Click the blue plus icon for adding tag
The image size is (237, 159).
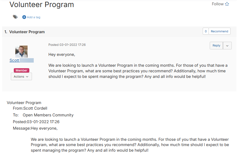pyautogui.click(x=24, y=17)
